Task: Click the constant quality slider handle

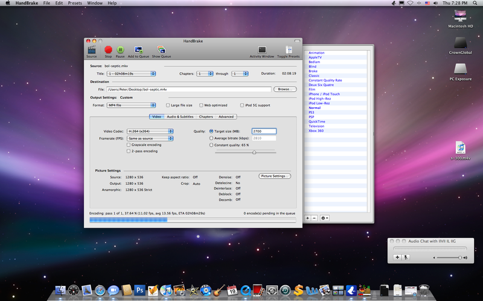Action: tap(254, 152)
